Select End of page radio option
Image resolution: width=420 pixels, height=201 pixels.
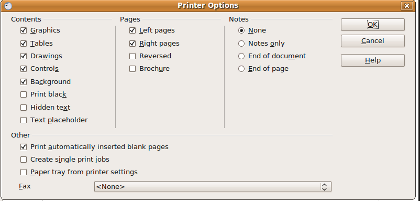(241, 69)
